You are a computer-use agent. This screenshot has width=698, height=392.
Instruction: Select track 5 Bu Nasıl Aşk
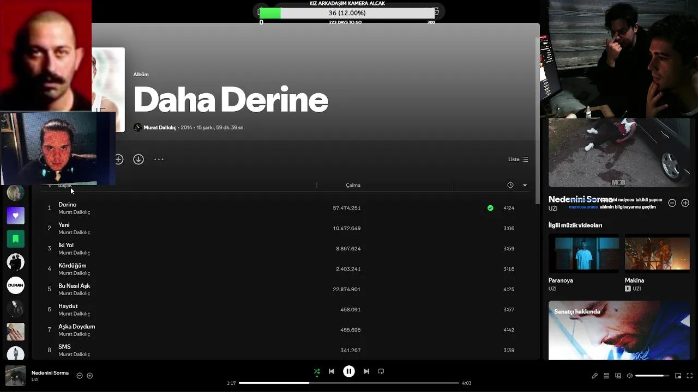[285, 289]
